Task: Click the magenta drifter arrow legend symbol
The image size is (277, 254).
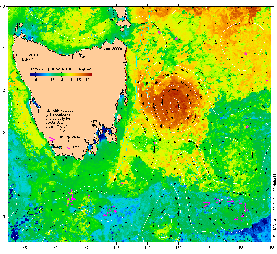Action: 52,139
